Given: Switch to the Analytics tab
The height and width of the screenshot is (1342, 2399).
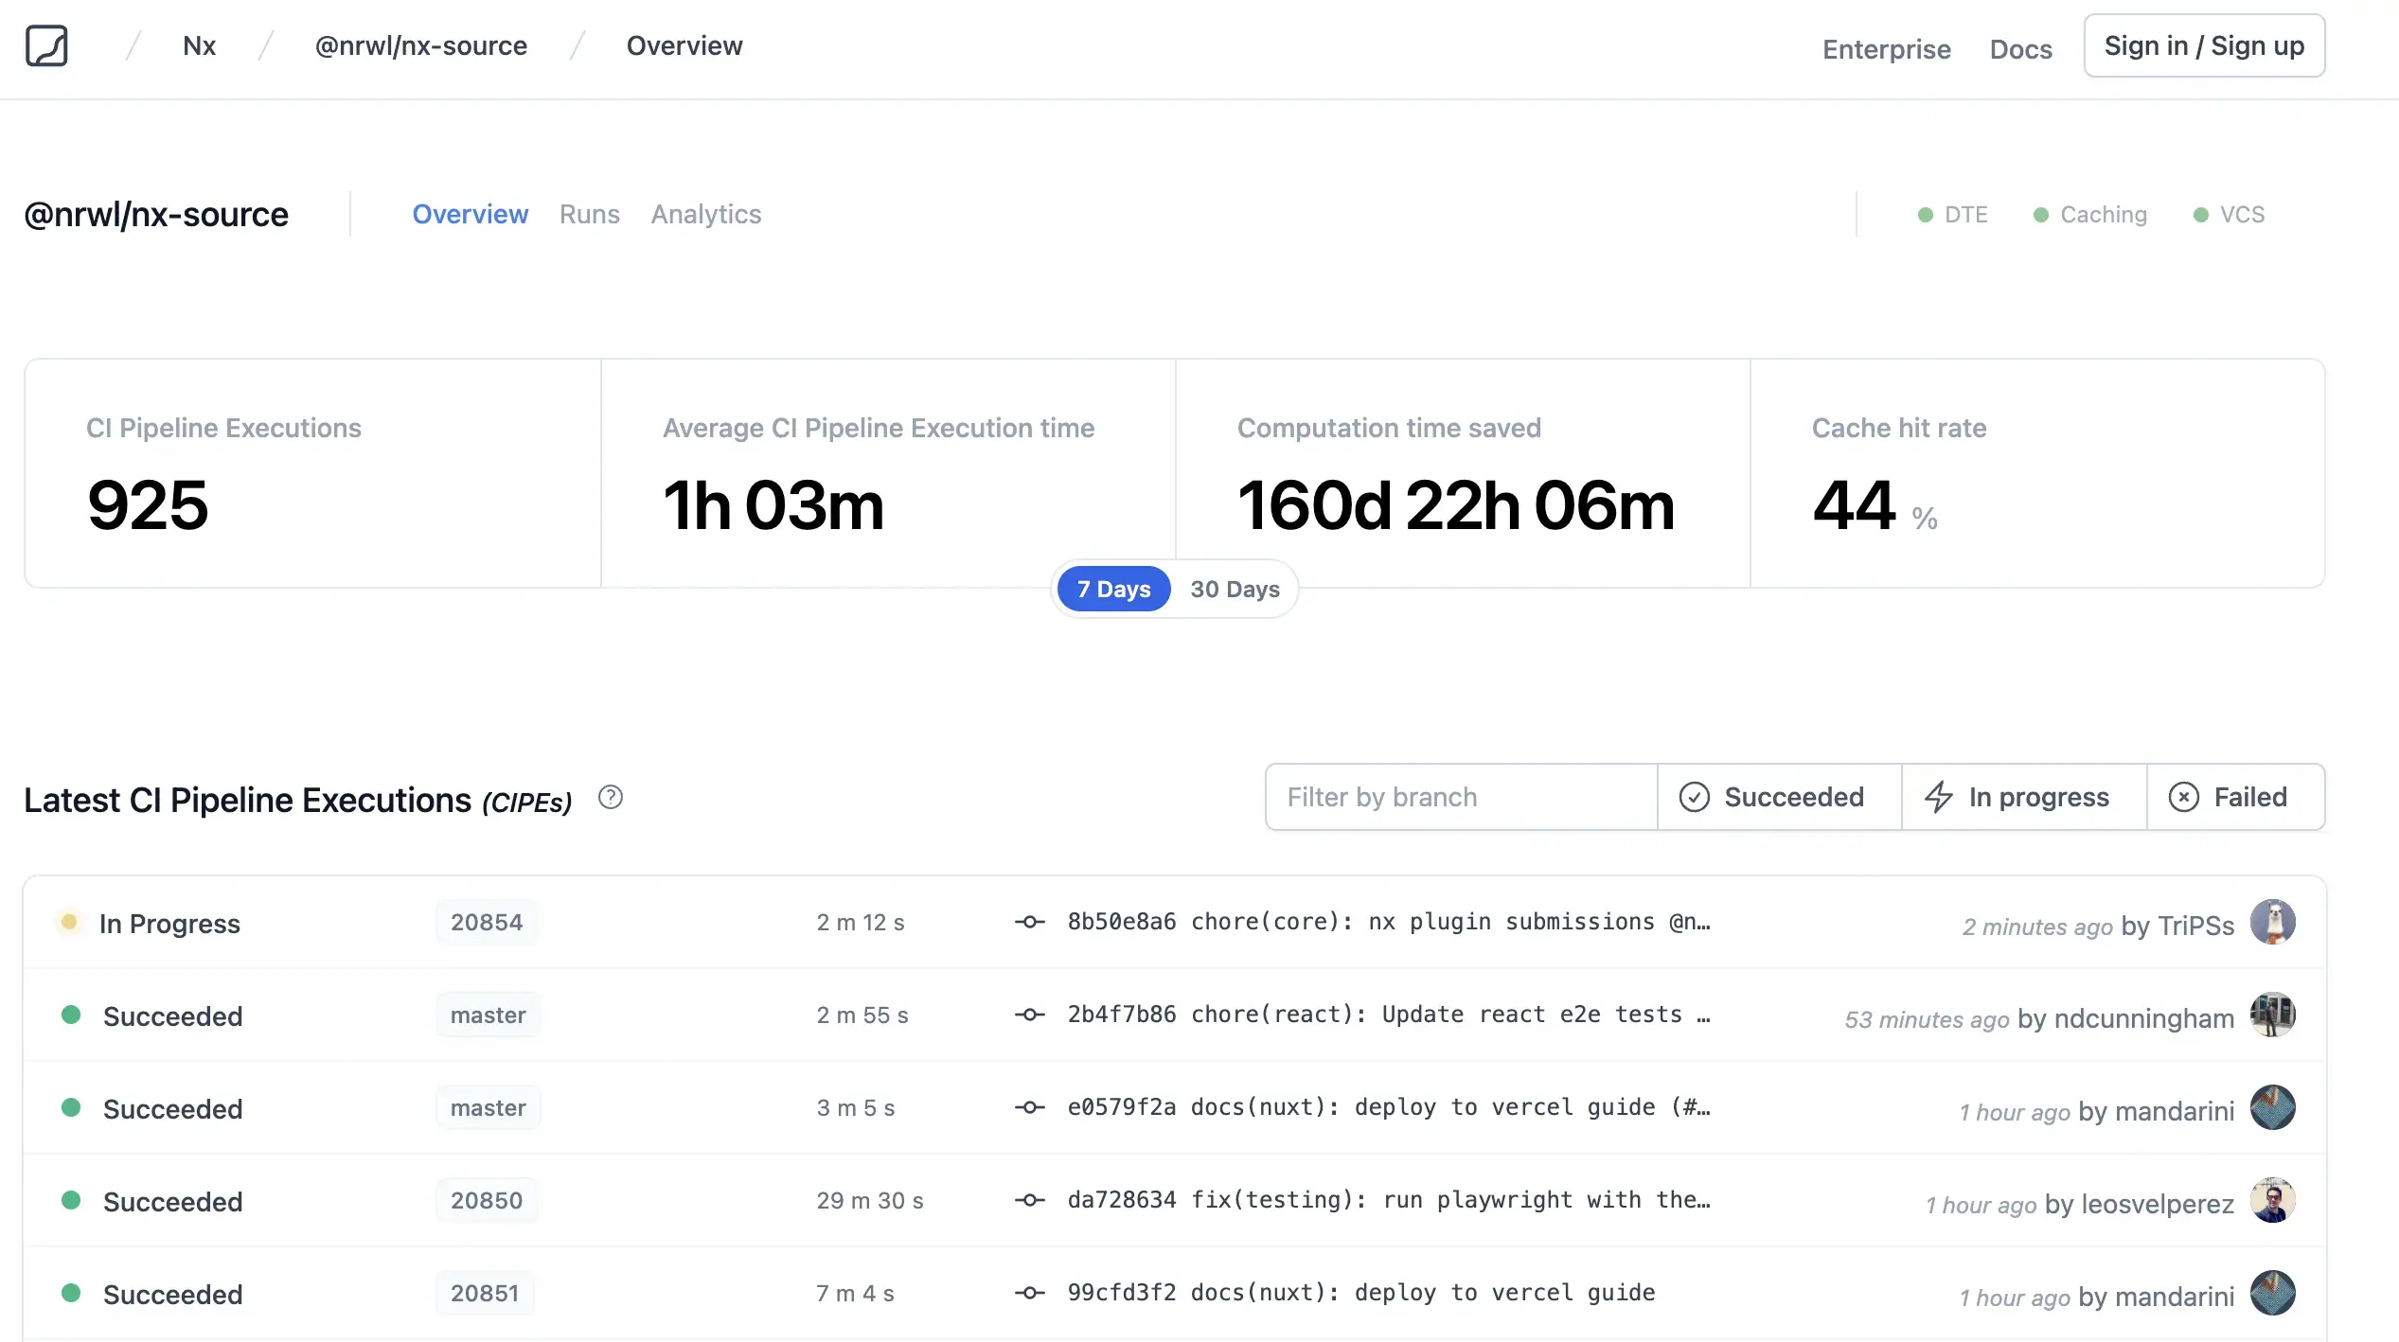Looking at the screenshot, I should coord(705,214).
